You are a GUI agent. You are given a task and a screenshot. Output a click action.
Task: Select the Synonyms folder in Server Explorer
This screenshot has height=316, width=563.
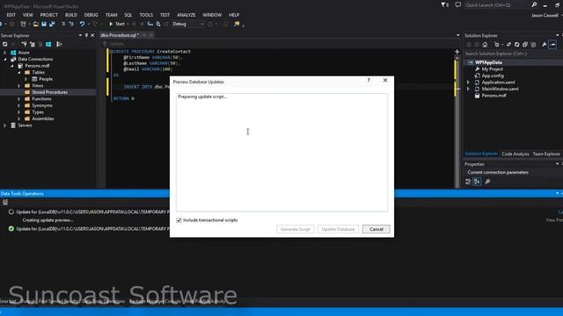(x=42, y=105)
